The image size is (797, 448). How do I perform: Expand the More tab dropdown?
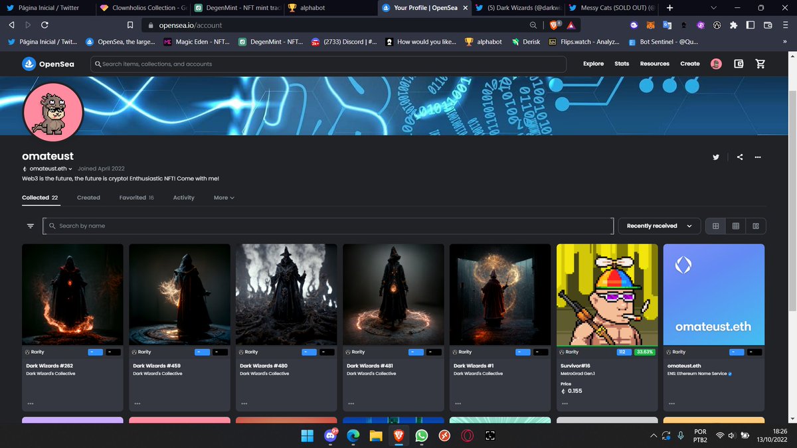pyautogui.click(x=224, y=198)
